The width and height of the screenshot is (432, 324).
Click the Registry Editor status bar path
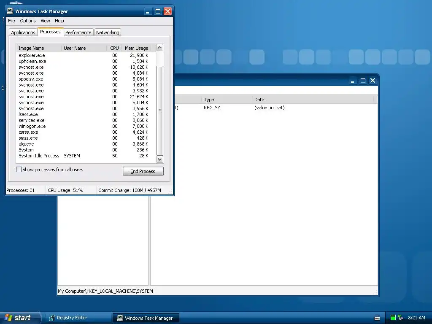click(x=105, y=291)
